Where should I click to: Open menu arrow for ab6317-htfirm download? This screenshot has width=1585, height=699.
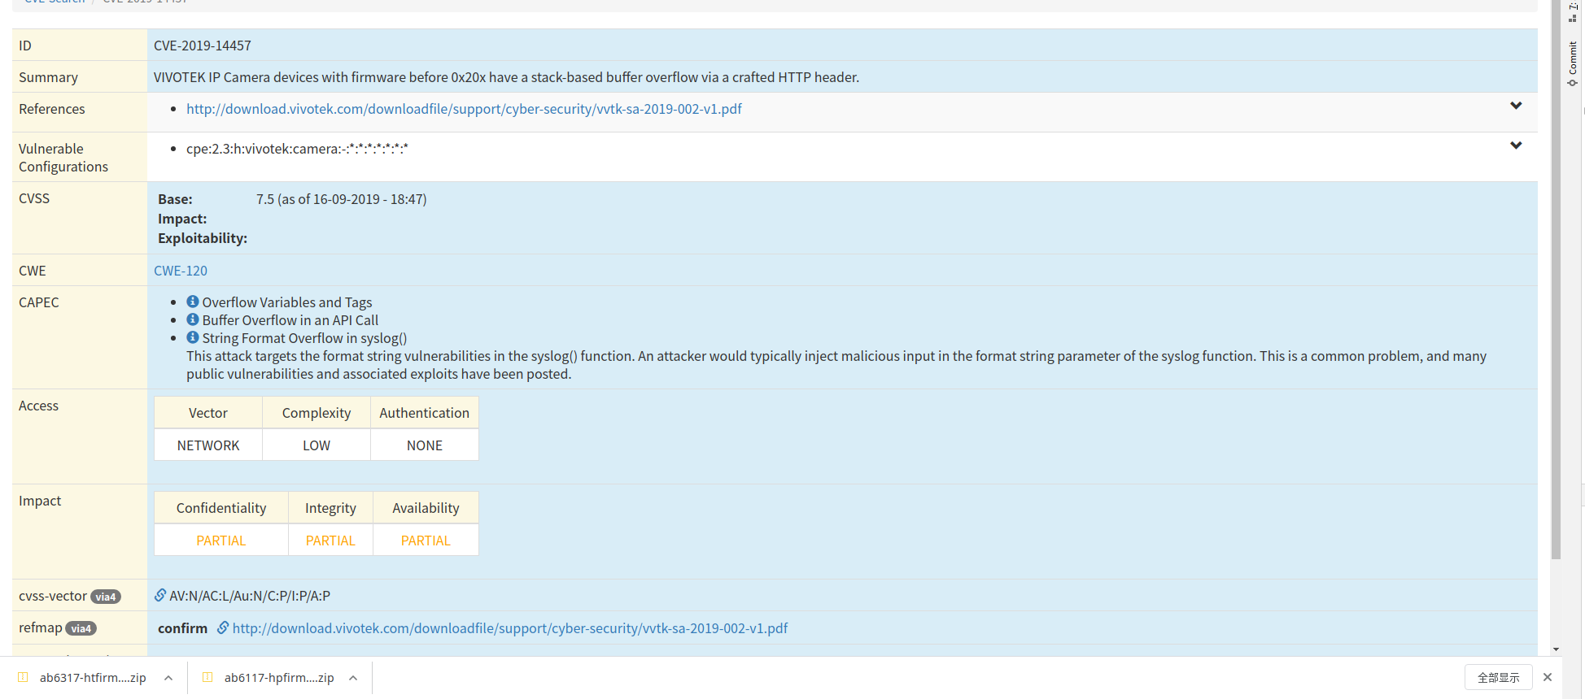pyautogui.click(x=168, y=678)
